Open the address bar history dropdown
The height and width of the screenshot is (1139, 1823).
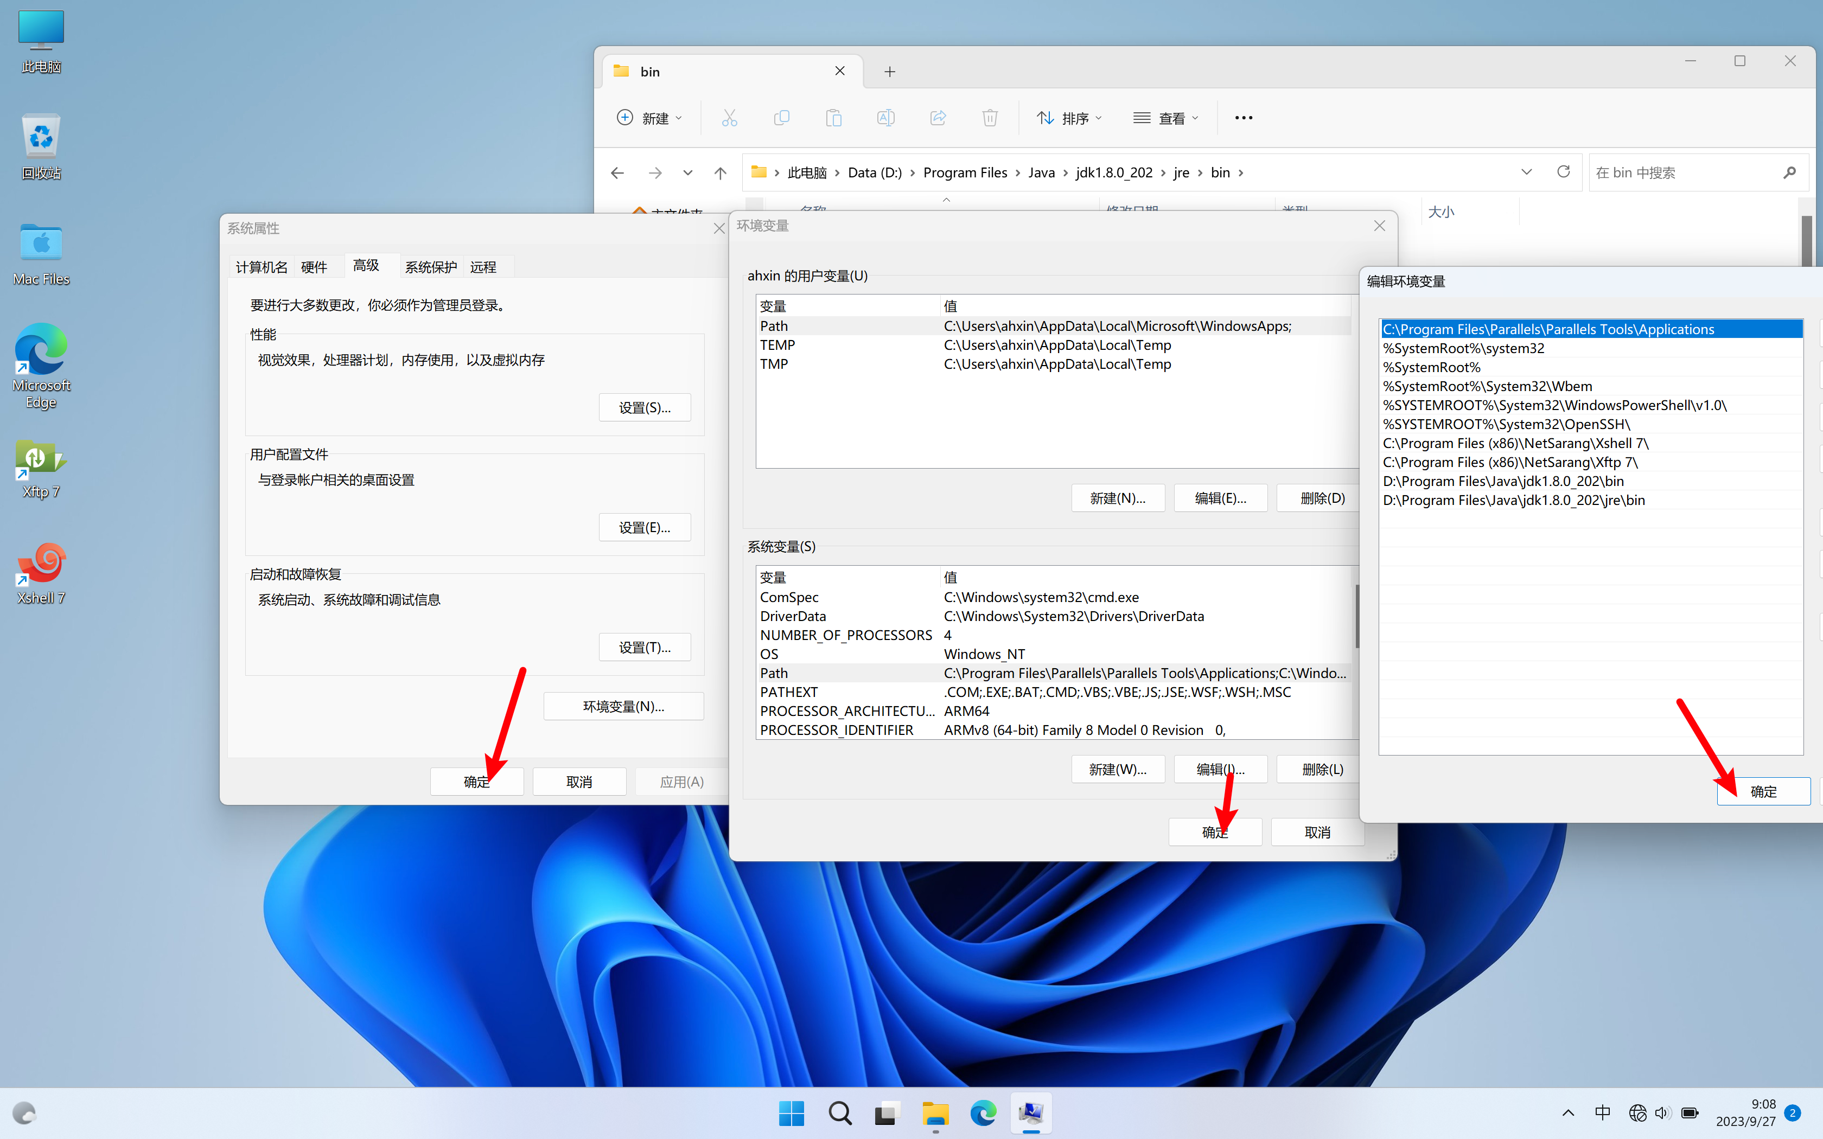(1526, 172)
